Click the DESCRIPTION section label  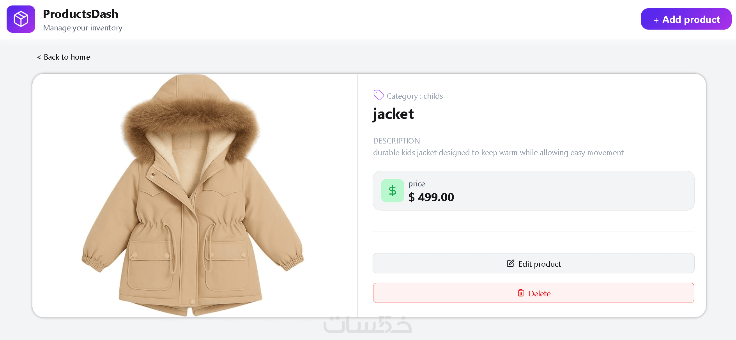coord(396,141)
